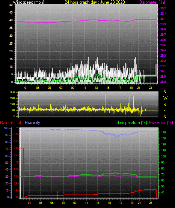Screen dimensions: 175x208
Task: Click the 'Rainfall (.in)' legend label
Action: tap(11, 123)
